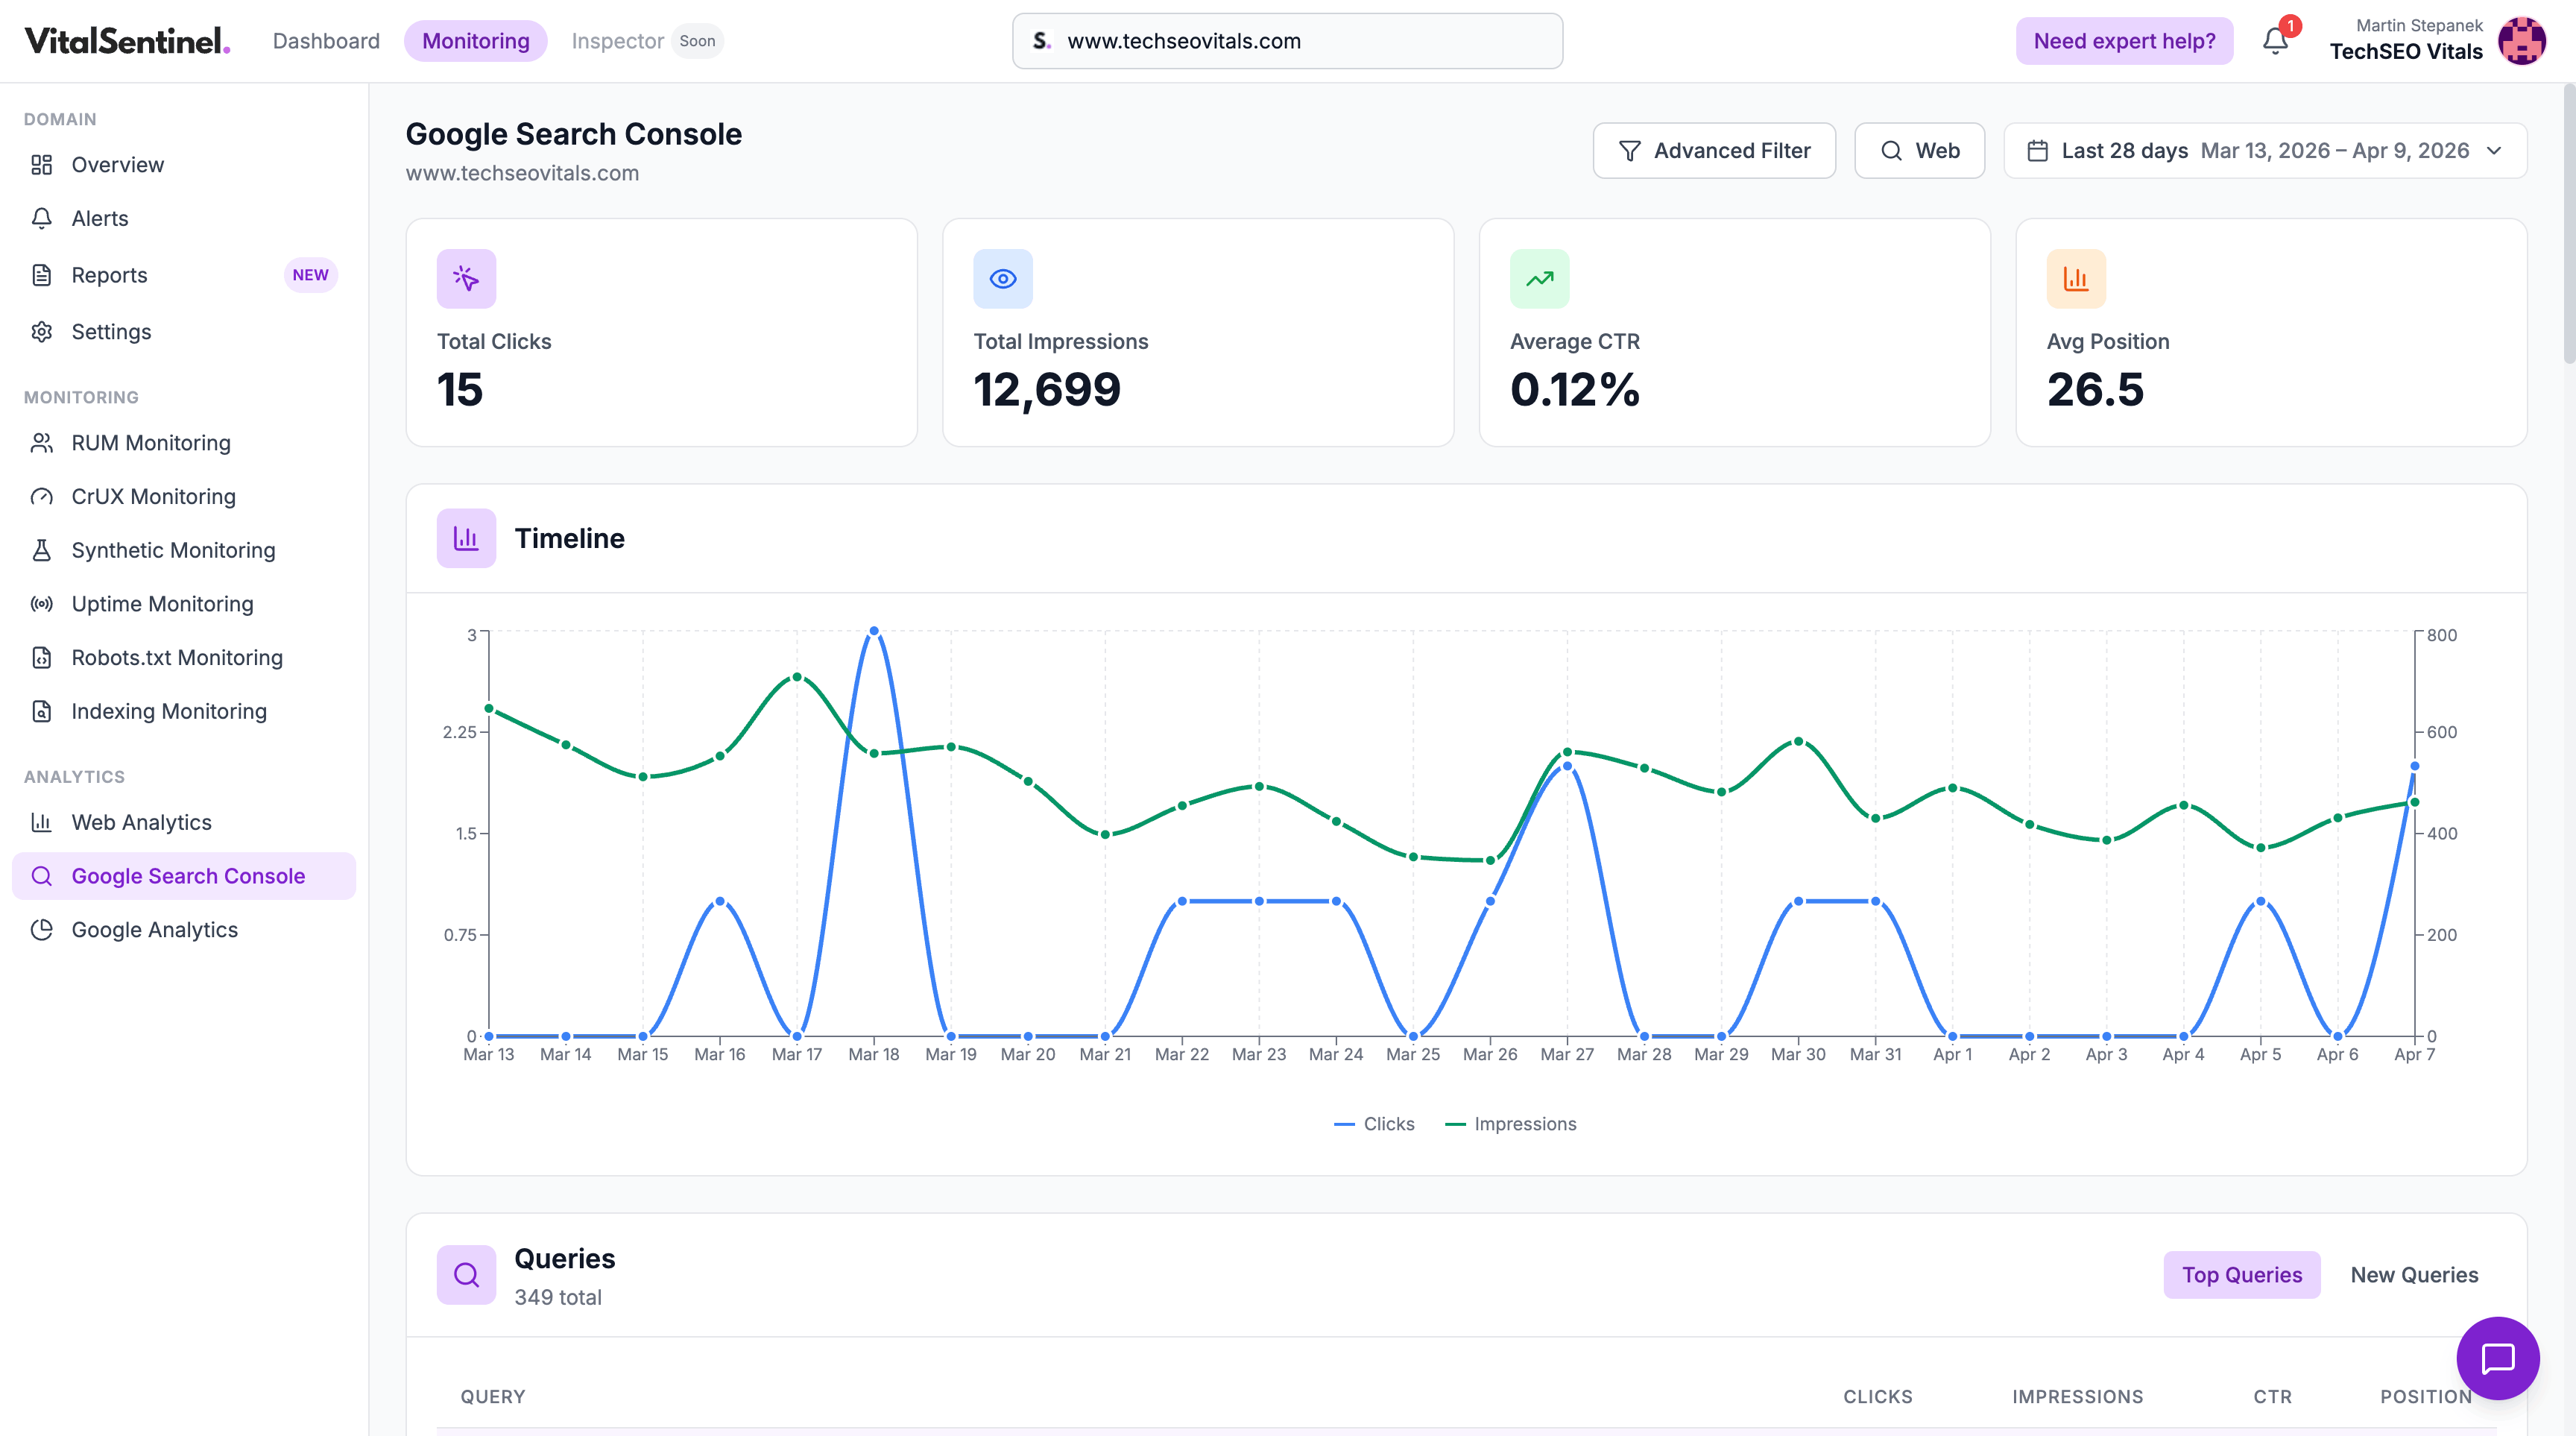
Task: Select Indexing Monitoring in sidebar
Action: pyautogui.click(x=169, y=710)
